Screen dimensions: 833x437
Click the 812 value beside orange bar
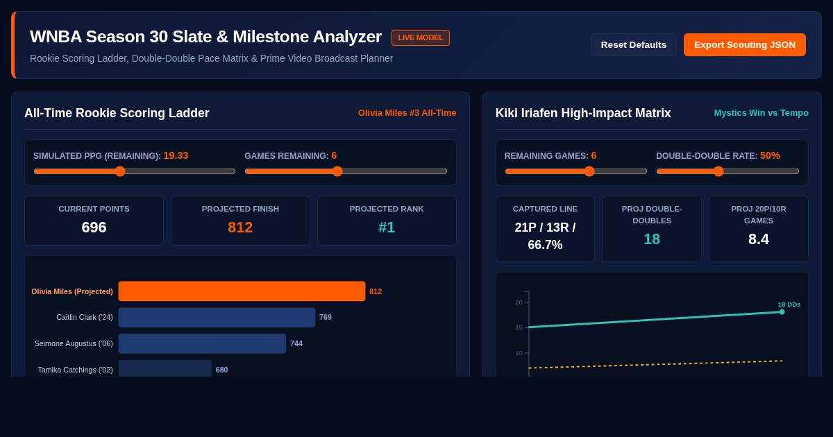point(376,291)
